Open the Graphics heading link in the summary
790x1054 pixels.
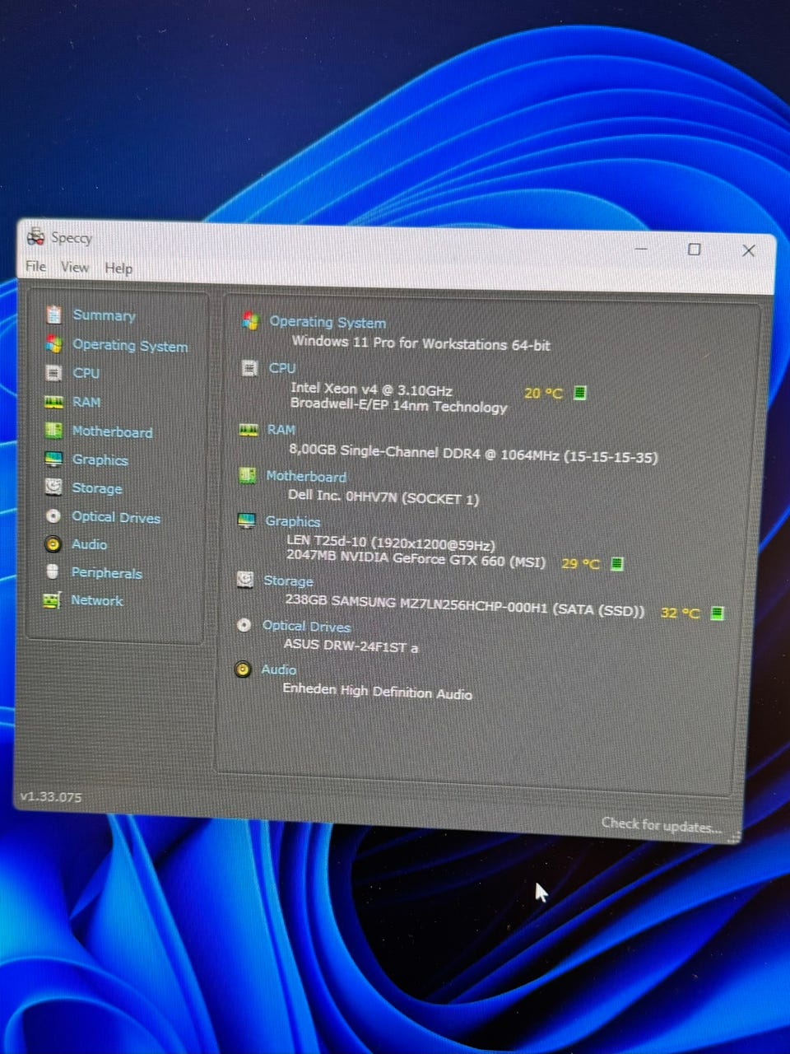pos(292,521)
